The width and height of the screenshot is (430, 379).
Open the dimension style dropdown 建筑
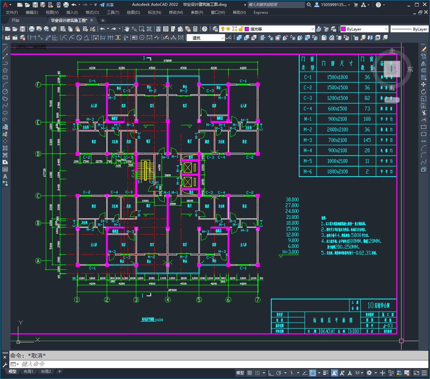pyautogui.click(x=206, y=38)
